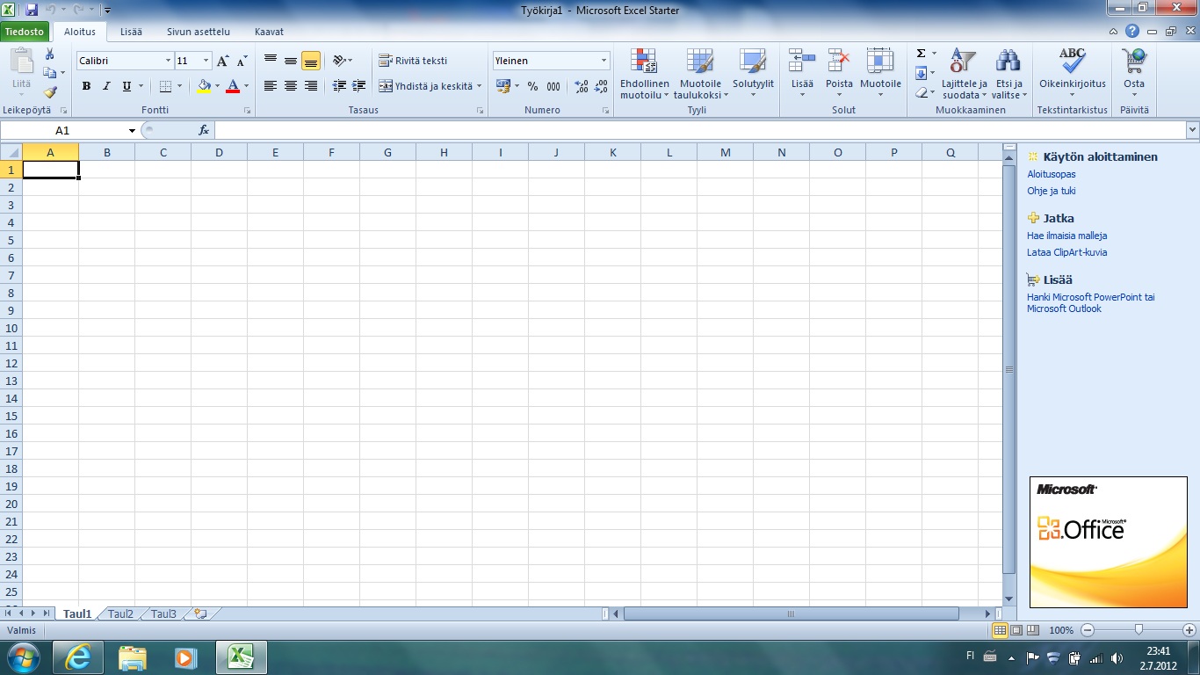Viewport: 1200px width, 675px height.
Task: Open the Kaavat ribbon tab
Action: point(269,32)
